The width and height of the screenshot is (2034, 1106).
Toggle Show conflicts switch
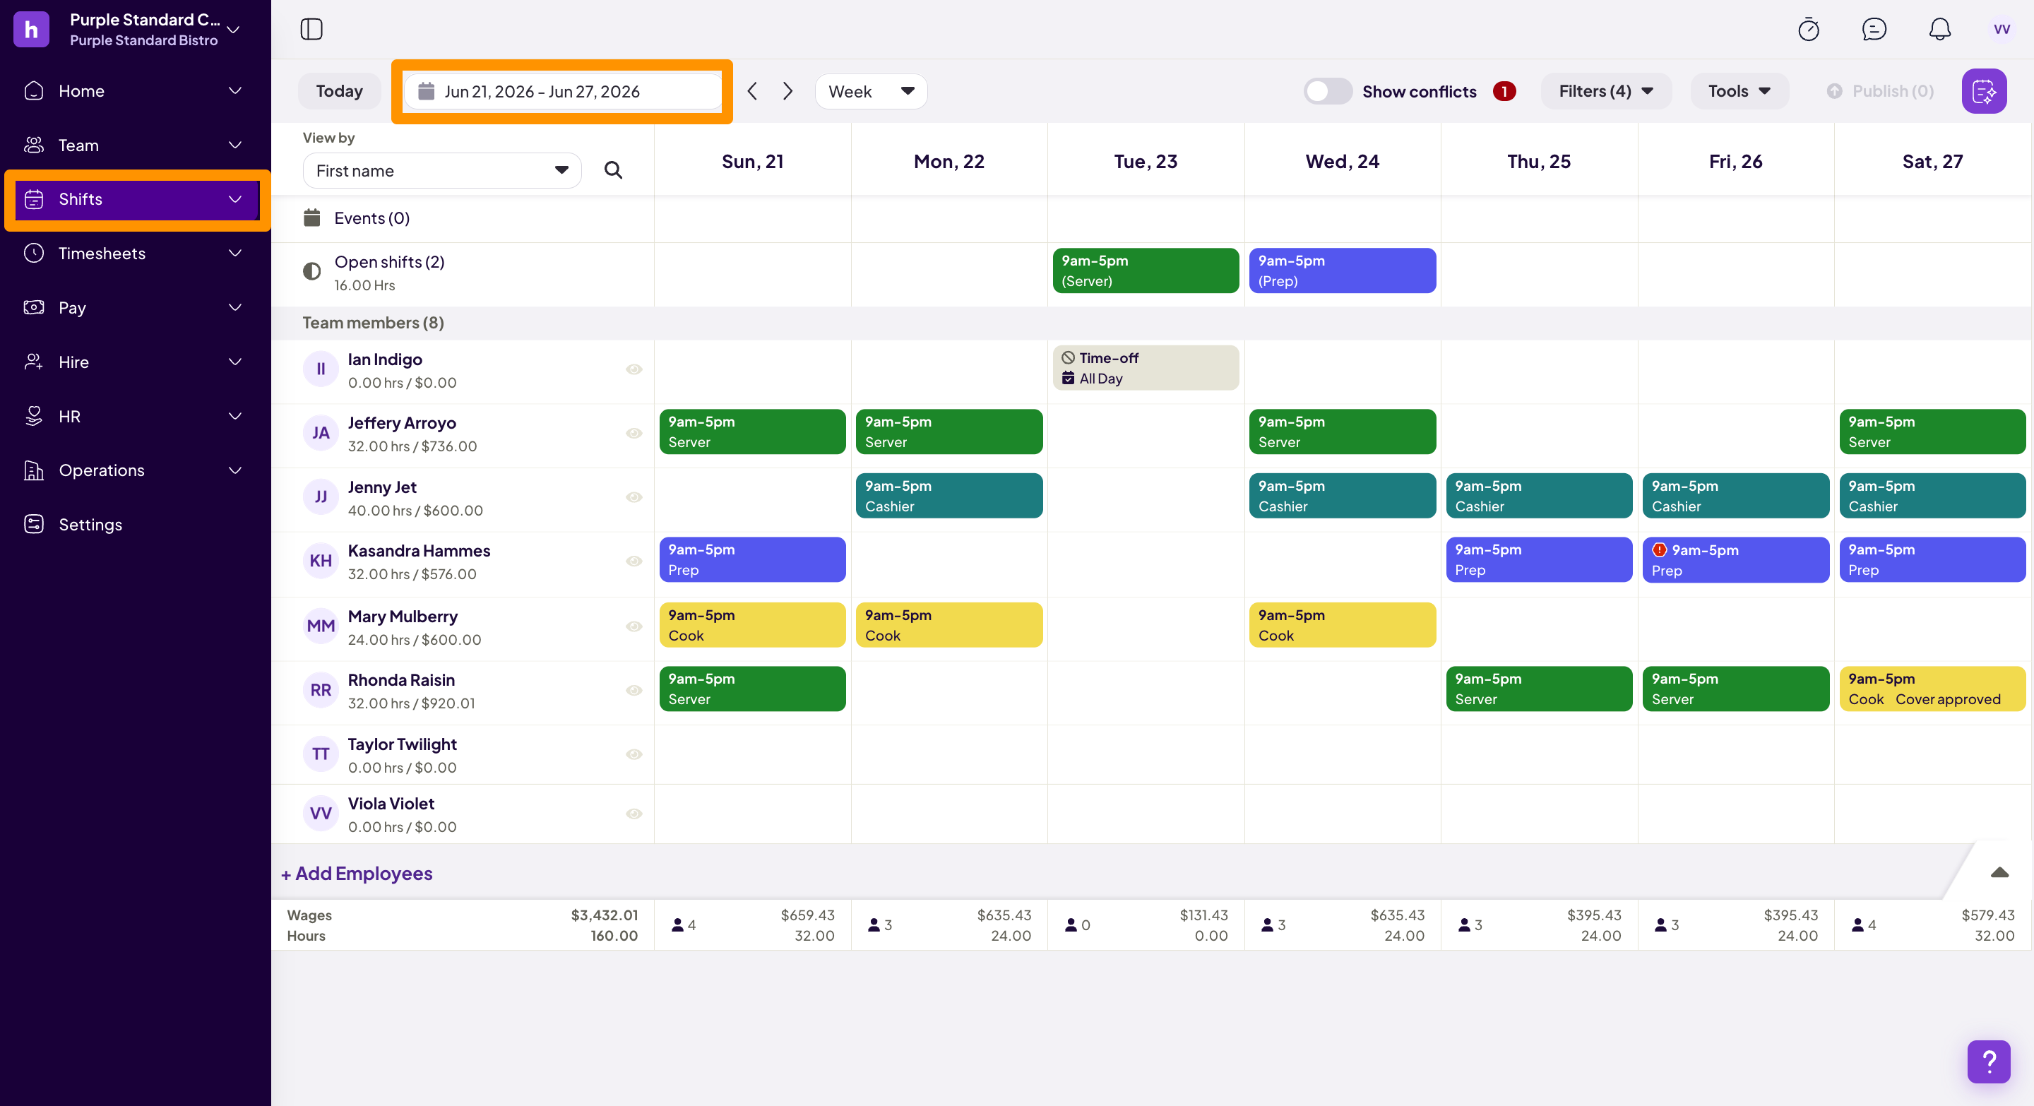1326,92
